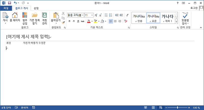The image size is (204, 110).
Task: Apply the Quote (인용) style
Action: [x=139, y=18]
